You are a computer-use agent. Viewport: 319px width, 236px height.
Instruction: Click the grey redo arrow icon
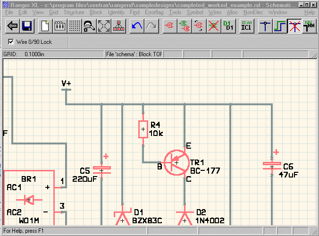(151, 26)
